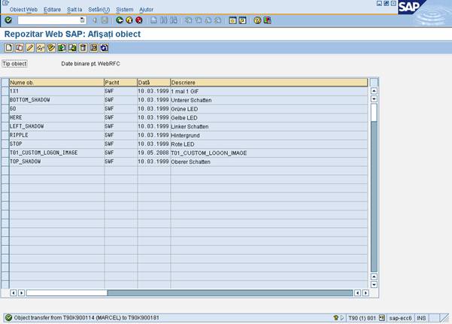The height and width of the screenshot is (324, 452).
Task: Click the table settings button above the scrollbar
Action: 374,83
